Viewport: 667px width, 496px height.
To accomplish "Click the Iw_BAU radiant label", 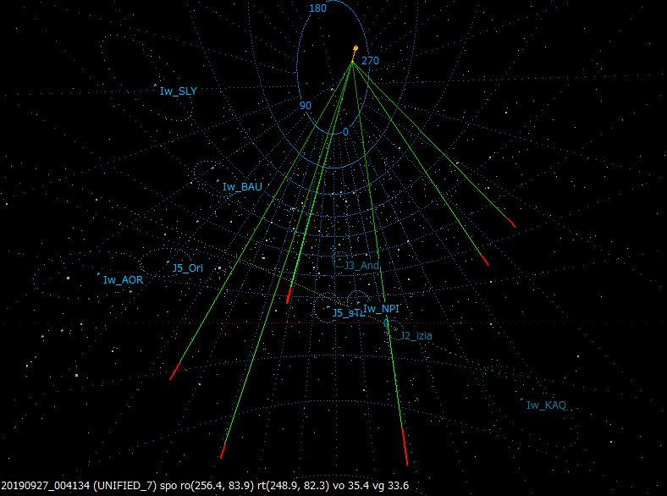I will pos(242,187).
